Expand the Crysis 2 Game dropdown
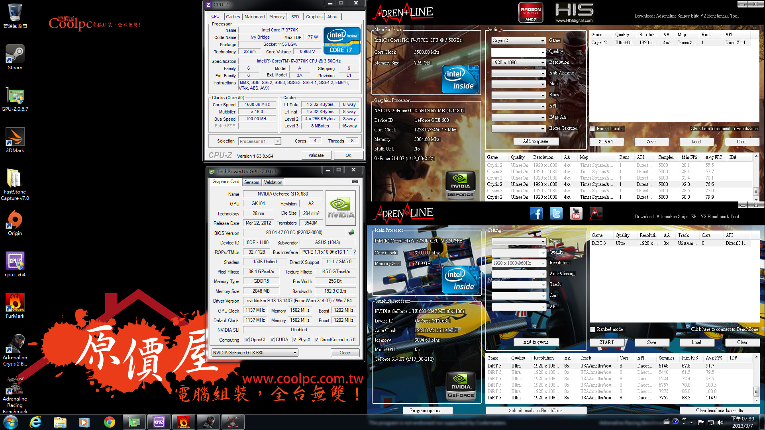Image resolution: width=765 pixels, height=430 pixels. (518, 41)
